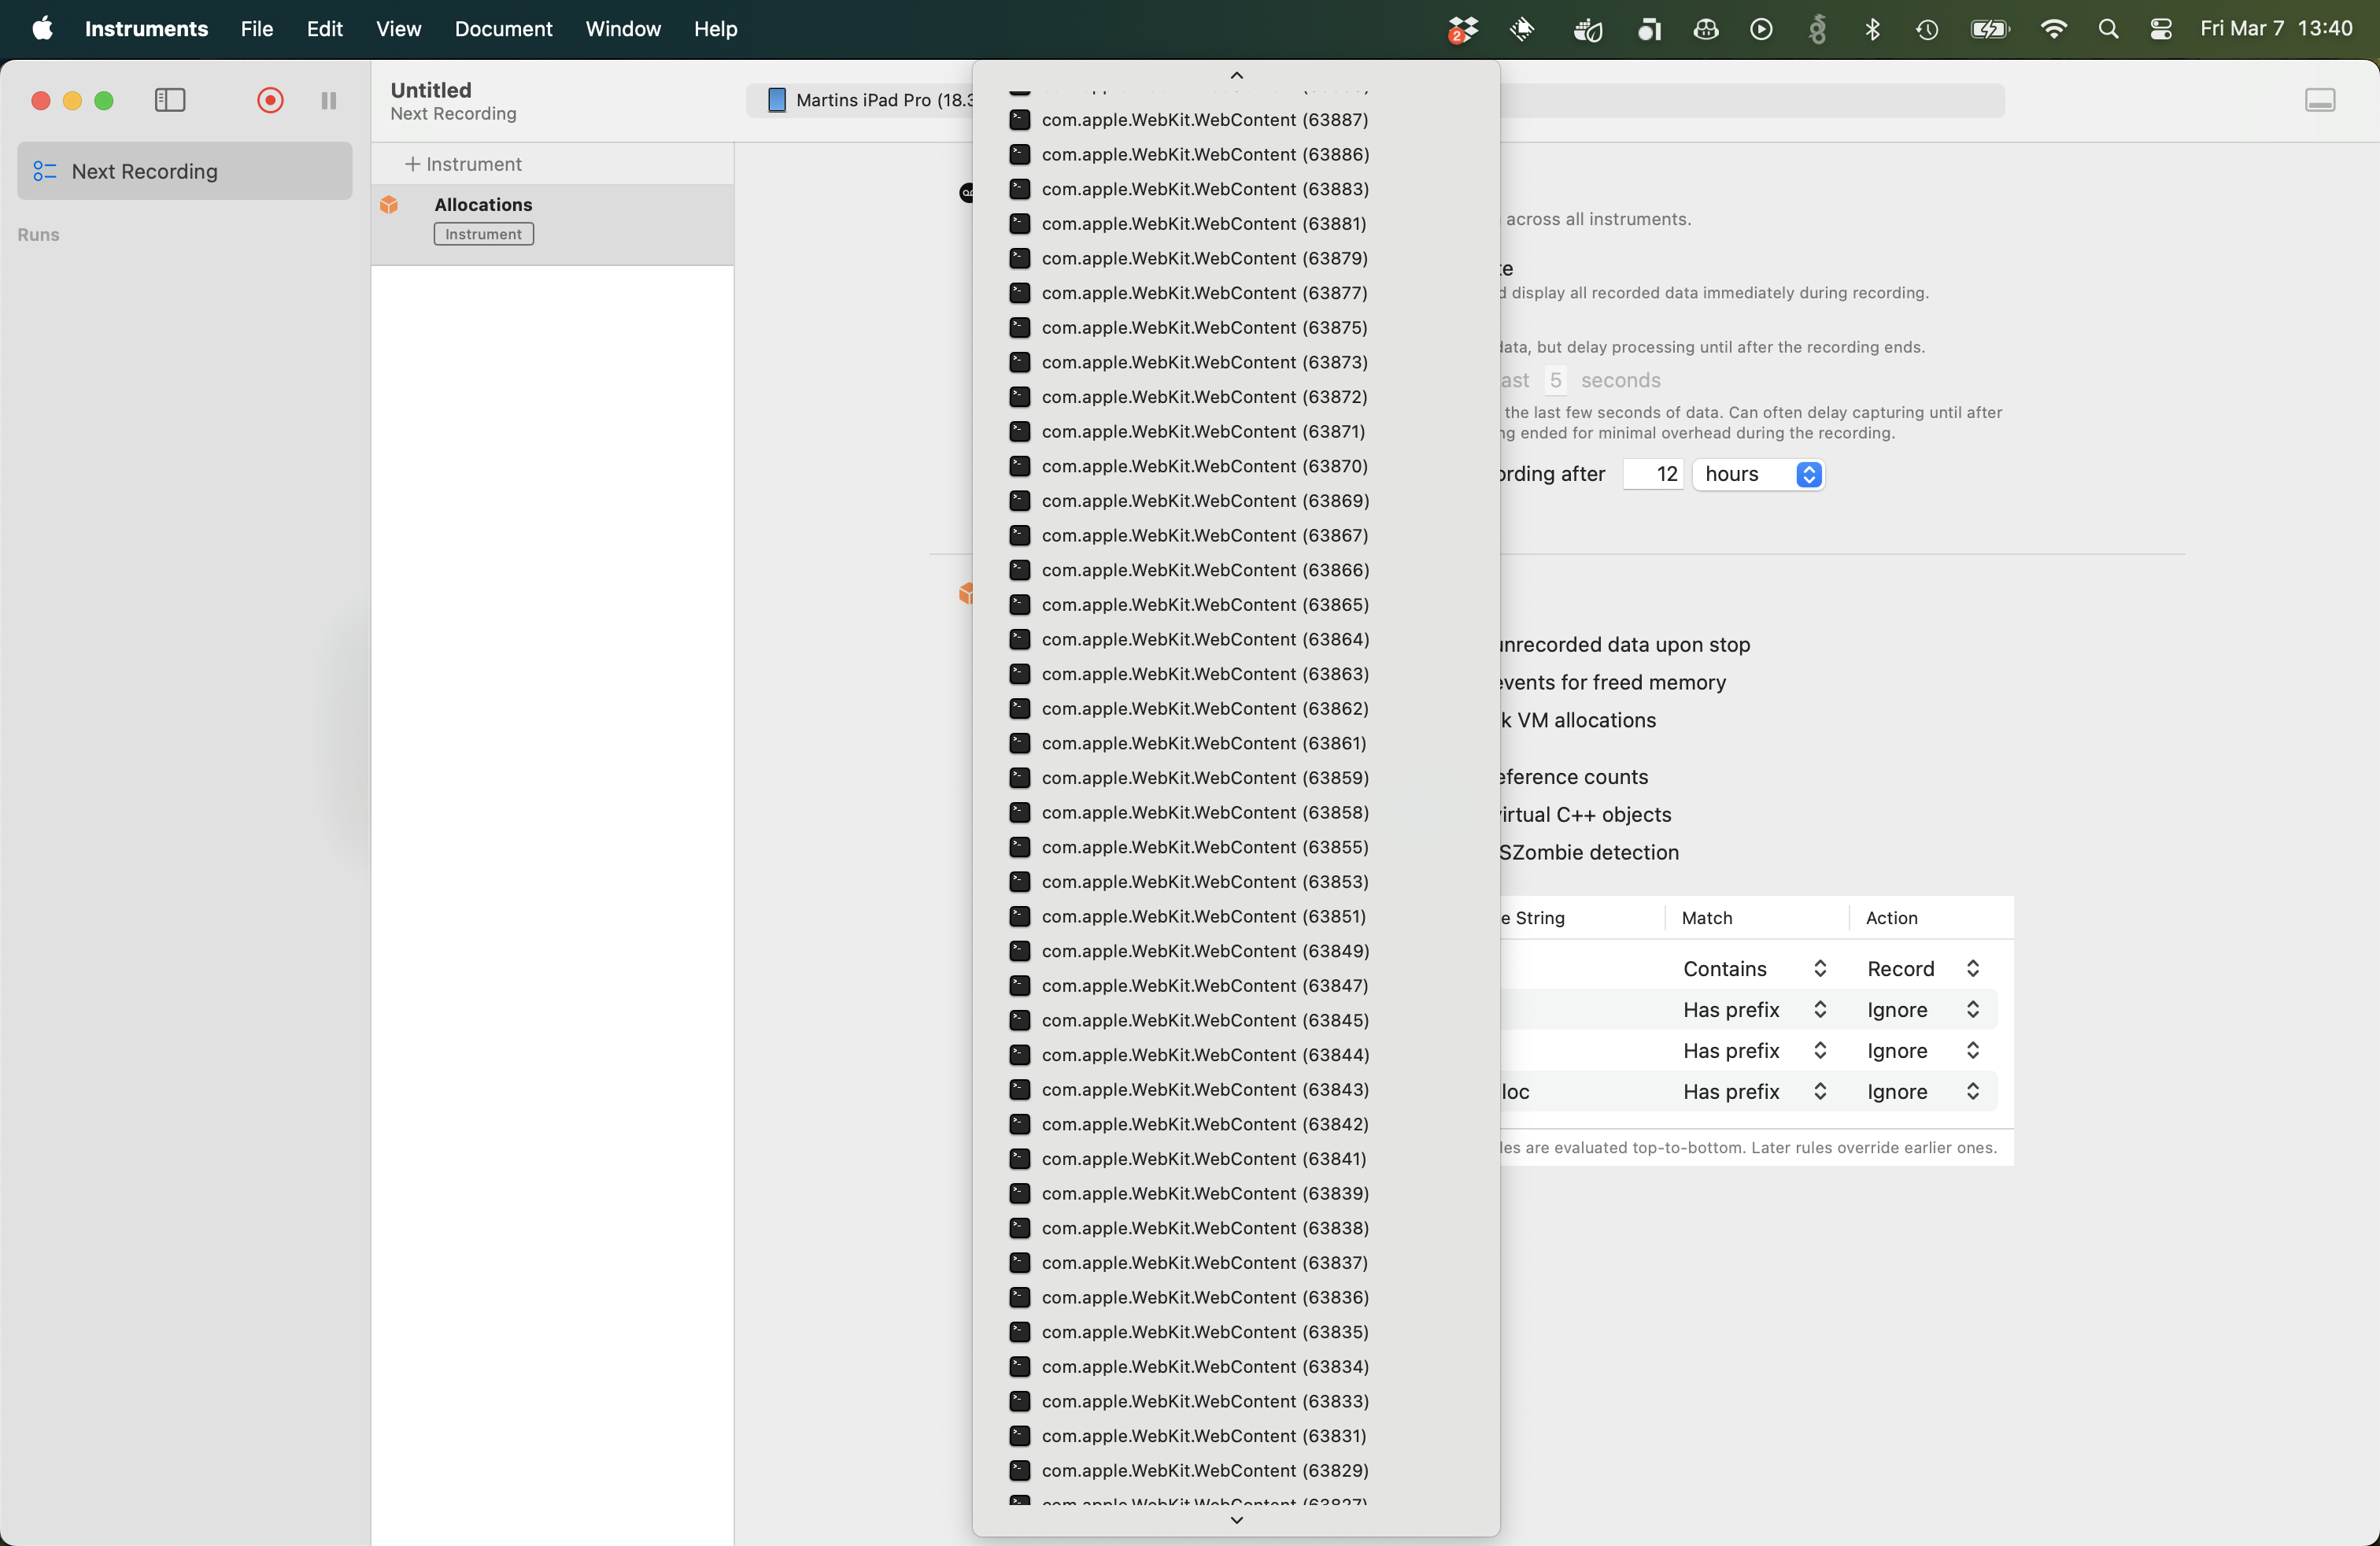Viewport: 2380px width, 1546px height.
Task: Click the Bluetooth menu bar icon
Action: tap(1873, 29)
